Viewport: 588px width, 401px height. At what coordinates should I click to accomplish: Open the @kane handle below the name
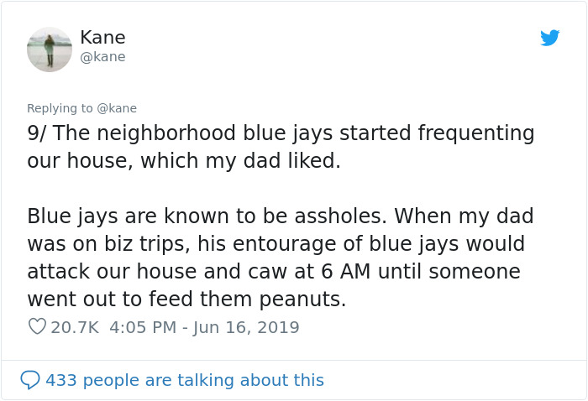click(x=102, y=57)
